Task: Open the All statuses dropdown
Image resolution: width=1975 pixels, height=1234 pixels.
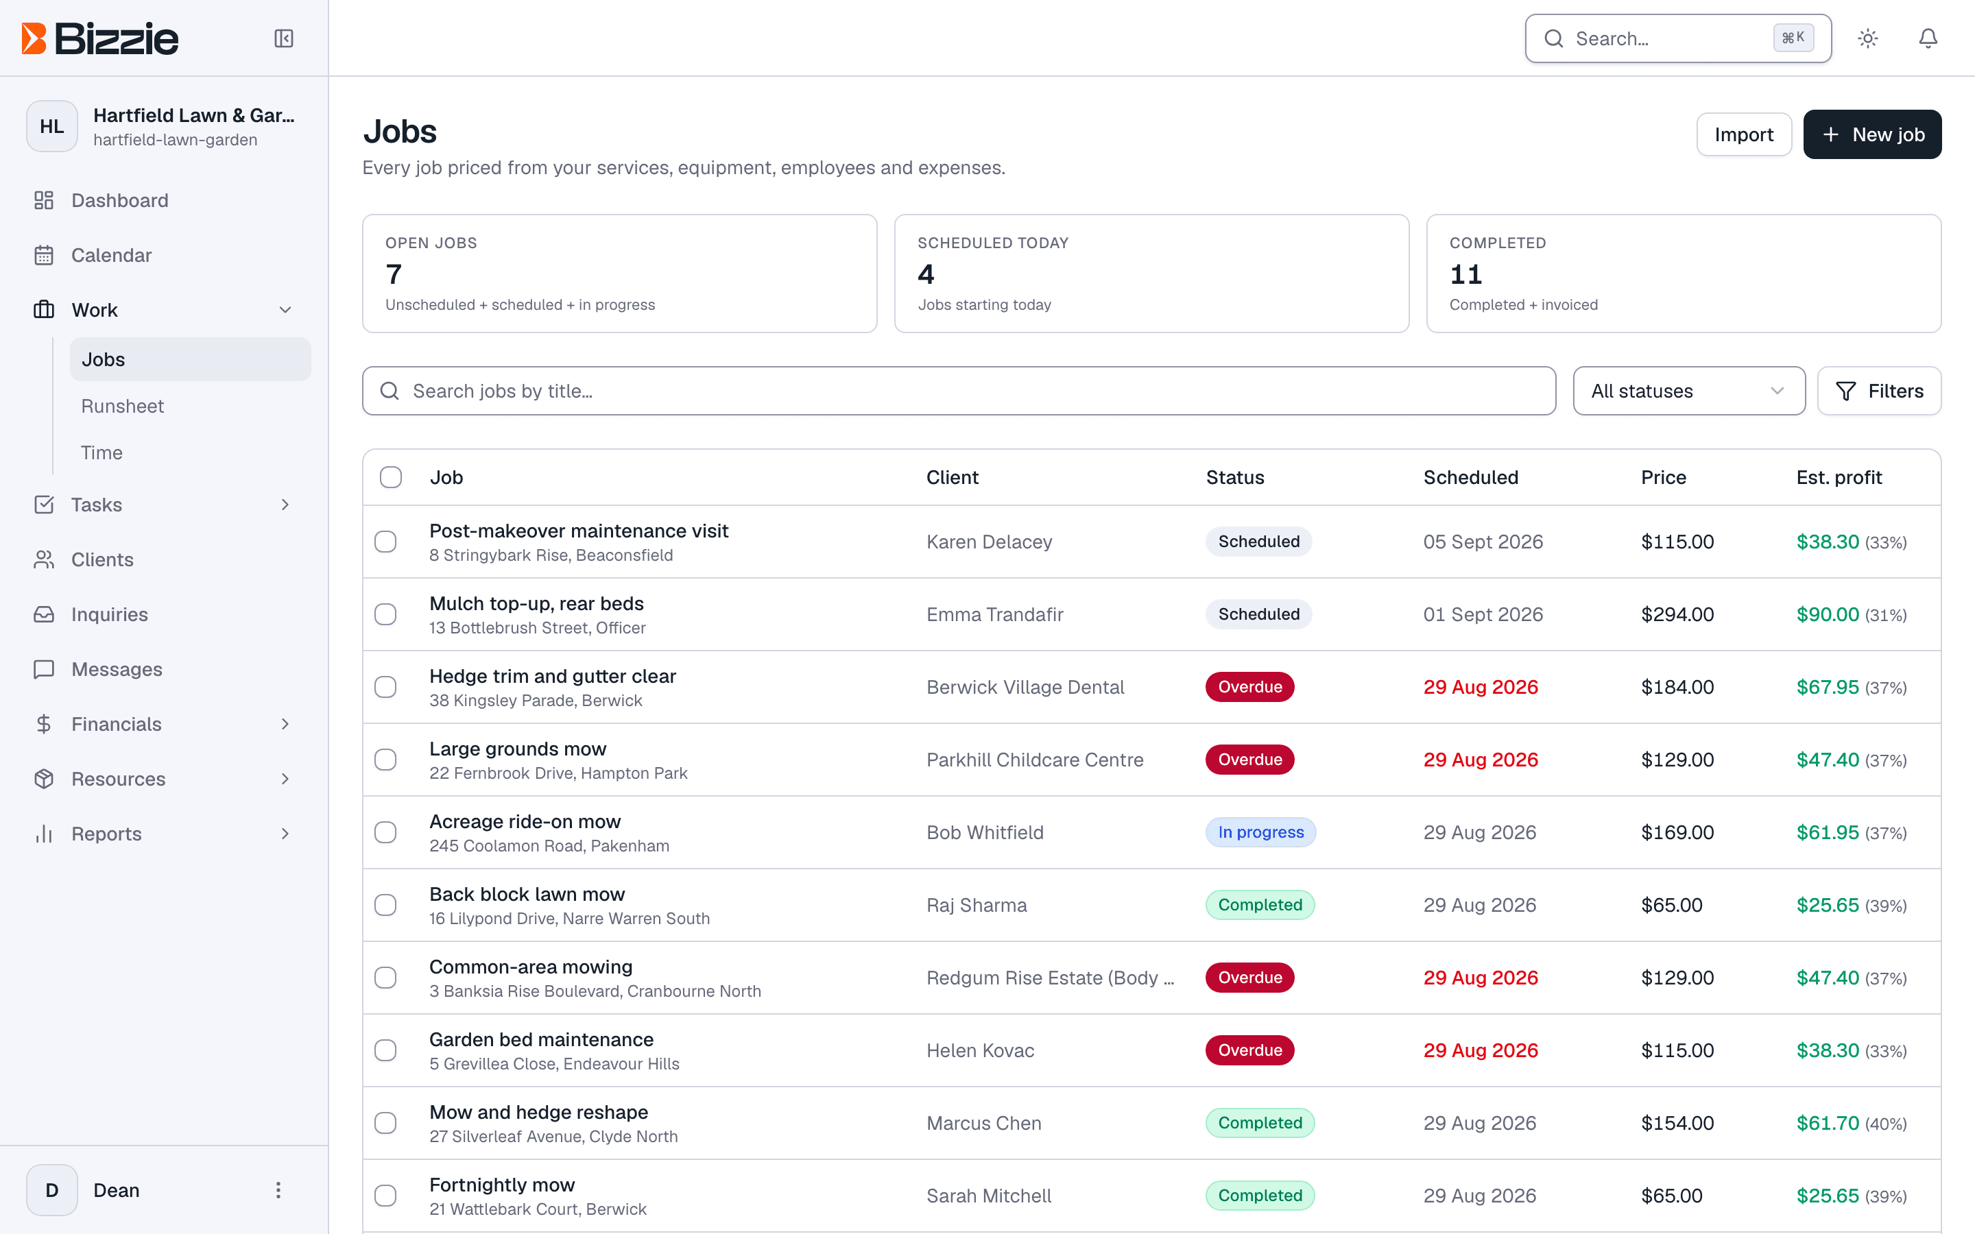Action: [1688, 391]
